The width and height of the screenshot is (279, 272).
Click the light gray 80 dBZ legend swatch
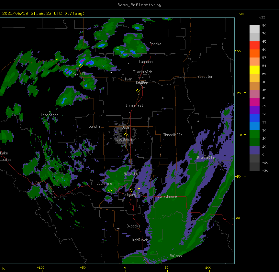[x=254, y=29]
